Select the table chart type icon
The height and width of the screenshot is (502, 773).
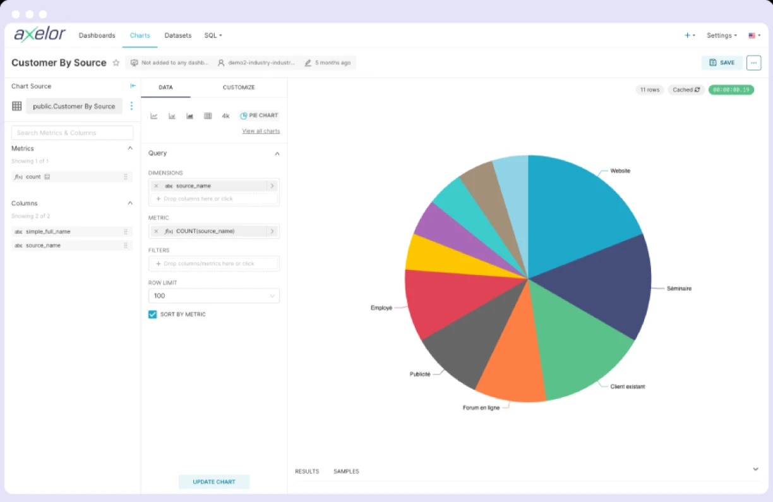(x=208, y=115)
